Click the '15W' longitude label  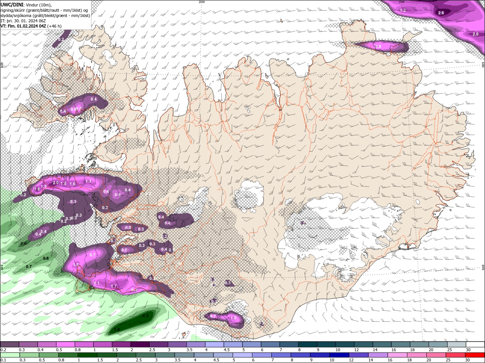click(402, 2)
